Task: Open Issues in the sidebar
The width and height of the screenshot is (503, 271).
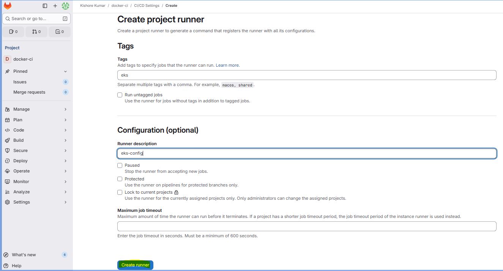Action: click(x=20, y=82)
